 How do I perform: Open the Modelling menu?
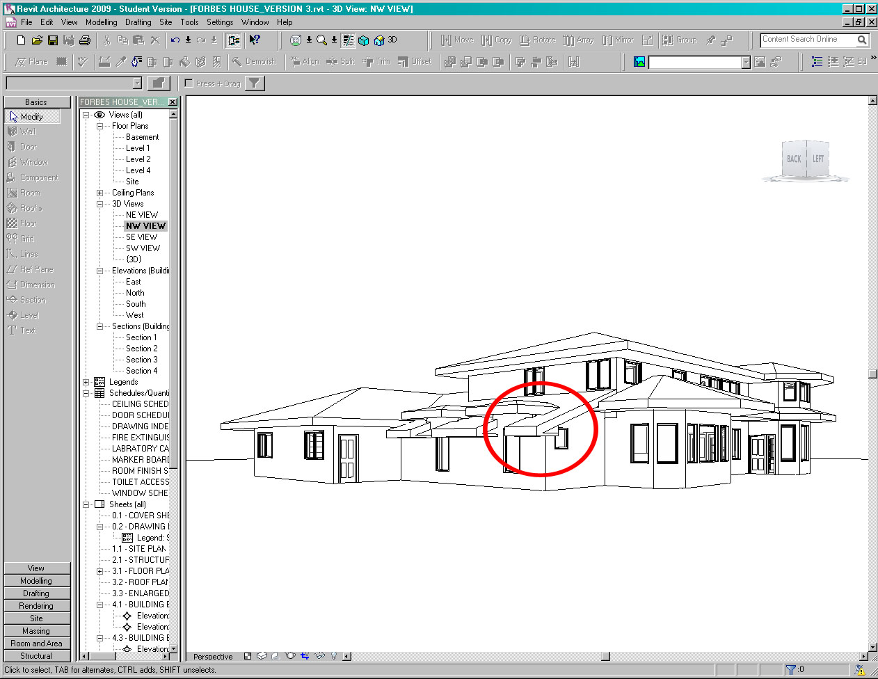tap(102, 22)
